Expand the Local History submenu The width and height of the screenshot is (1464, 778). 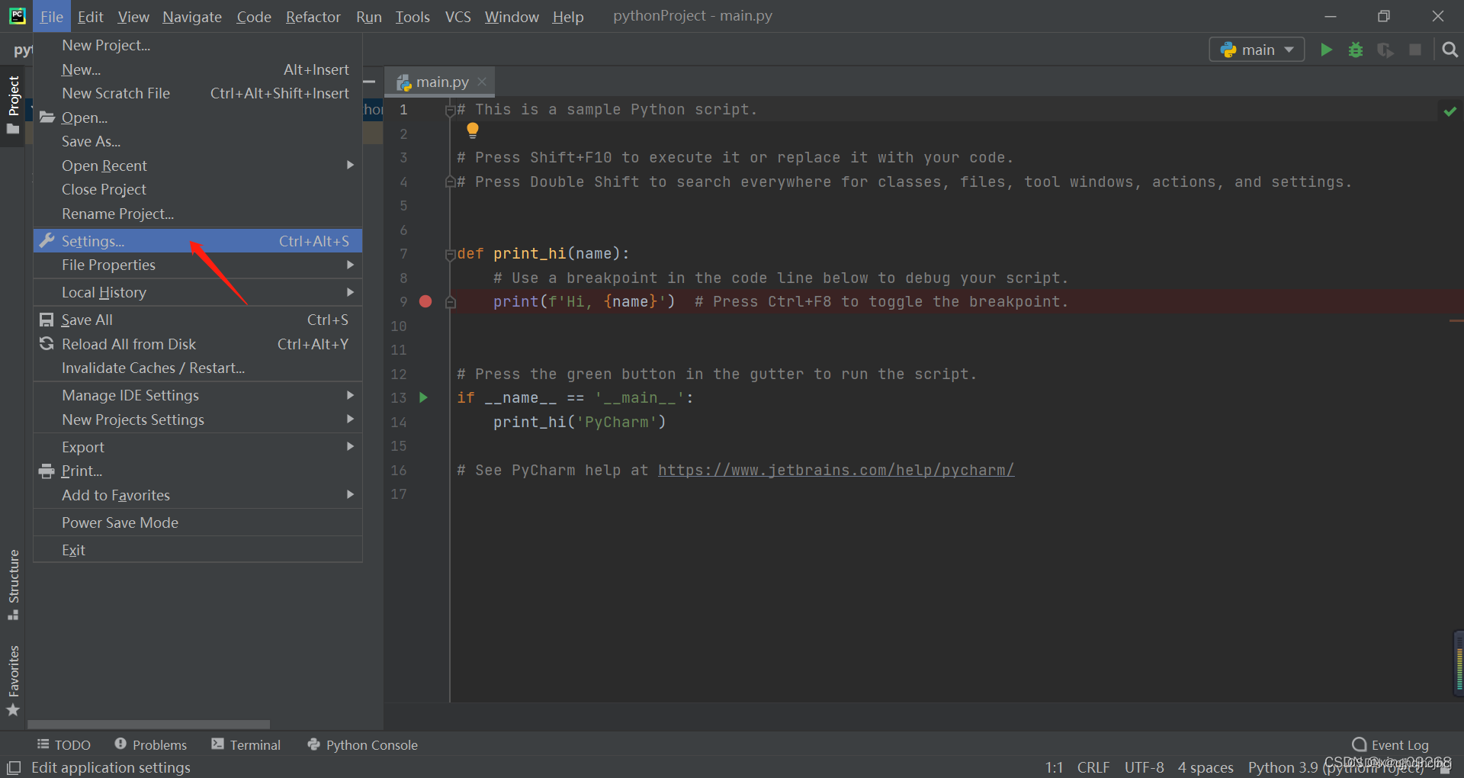pyautogui.click(x=197, y=292)
